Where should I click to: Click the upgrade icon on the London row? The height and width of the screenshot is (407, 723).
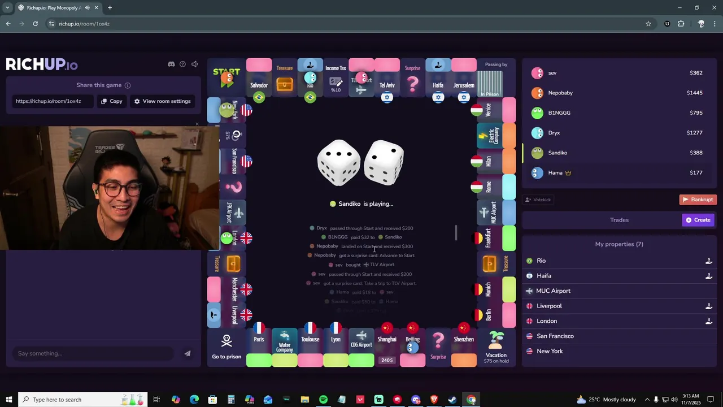(x=708, y=321)
